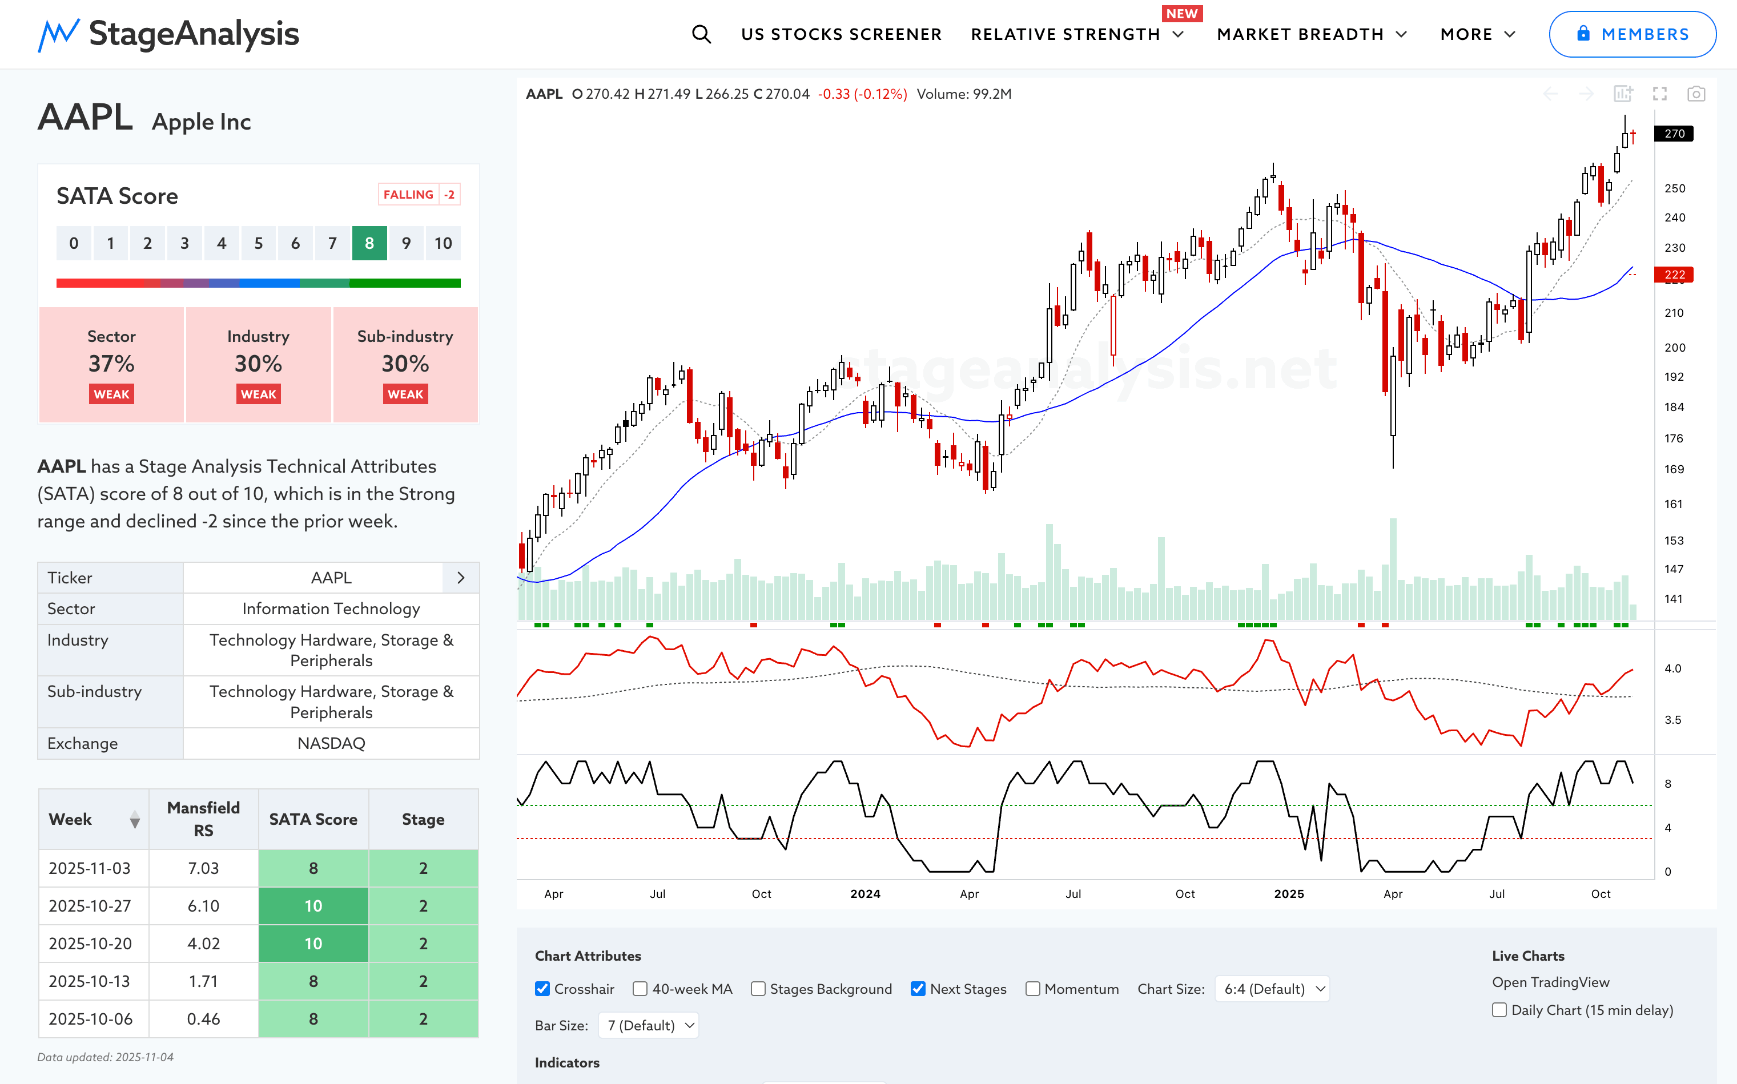Go to previous chart with left arrow
The width and height of the screenshot is (1737, 1084).
point(1550,94)
